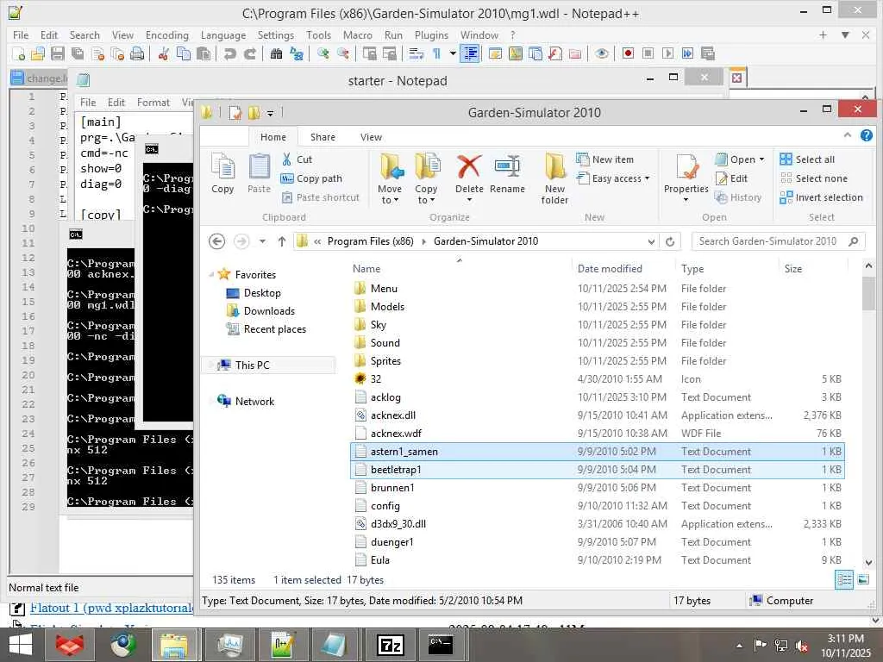
Task: Click Stop recording macro icon
Action: coord(648,53)
